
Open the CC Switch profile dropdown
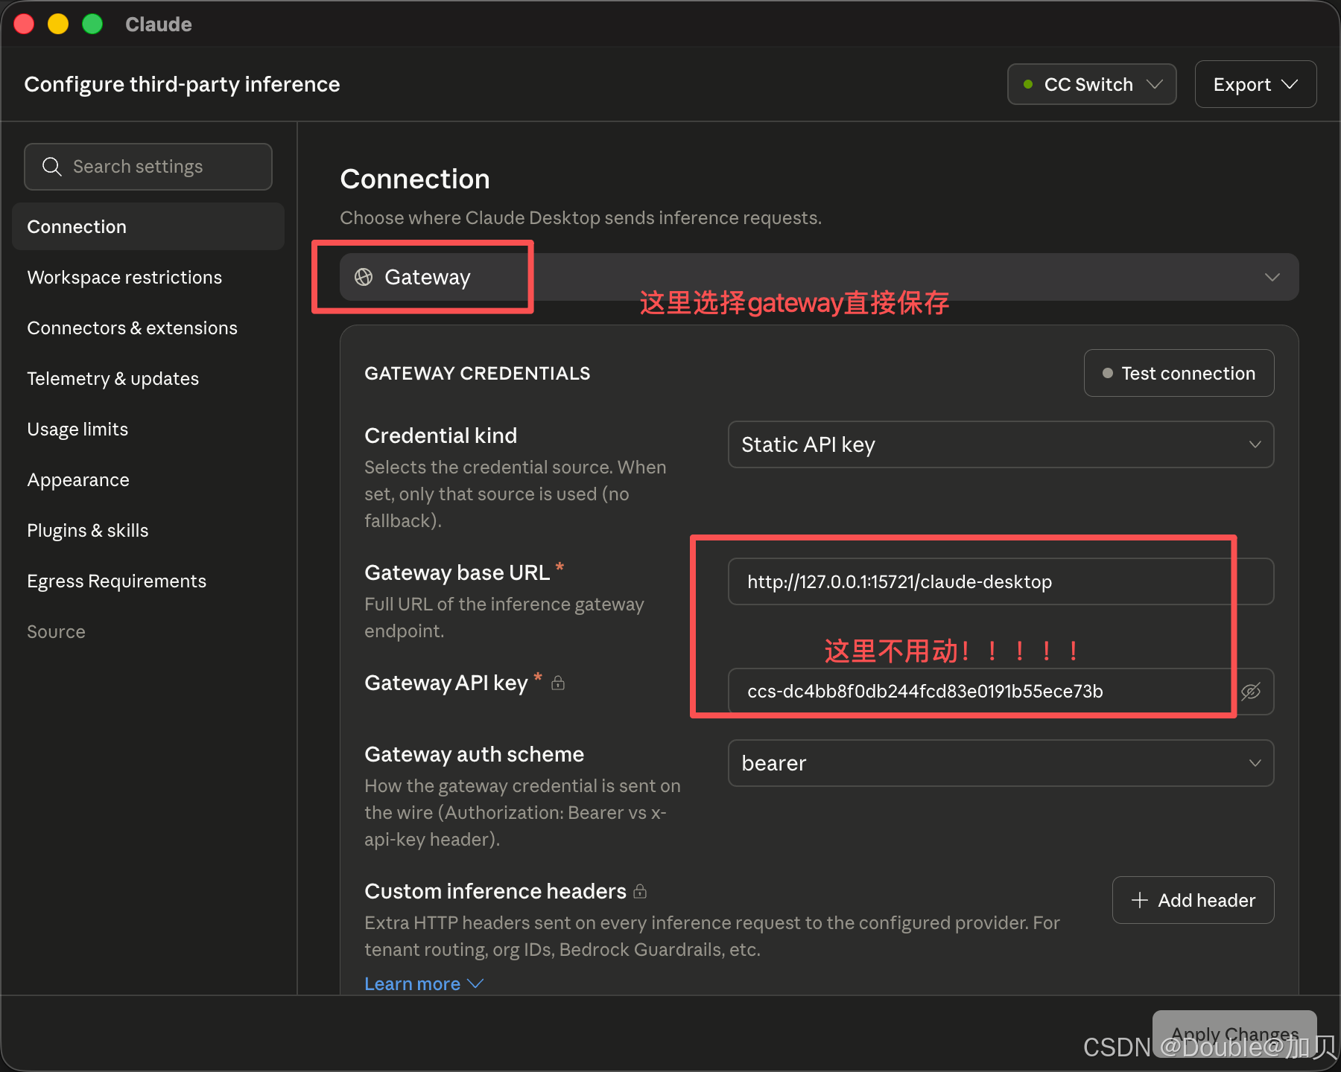(1091, 84)
